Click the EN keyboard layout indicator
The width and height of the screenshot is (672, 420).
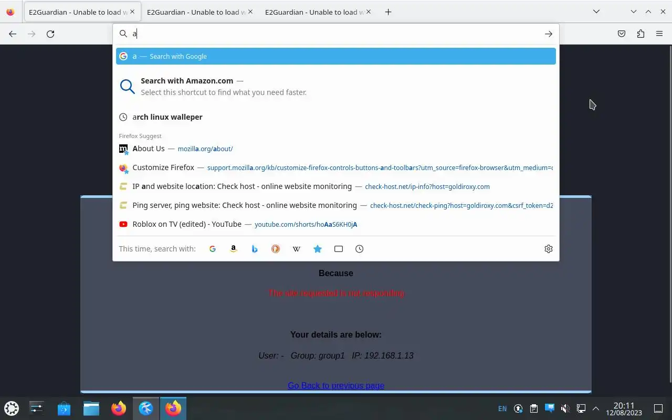(502, 408)
